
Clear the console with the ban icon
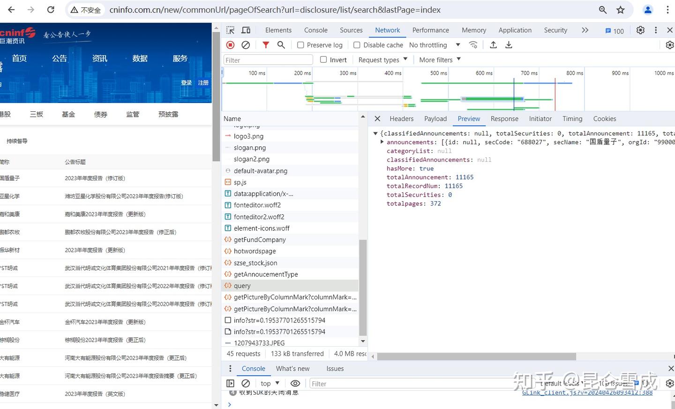[x=246, y=383]
